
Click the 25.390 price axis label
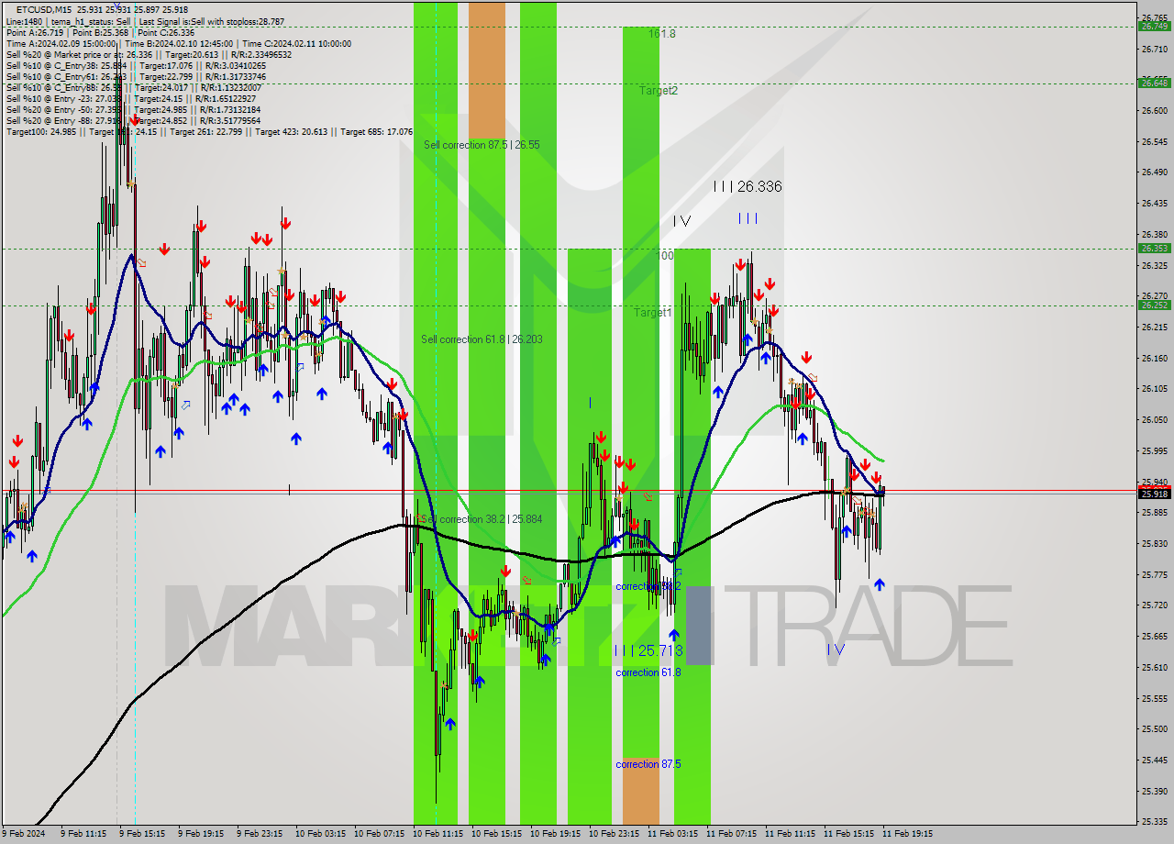click(1154, 791)
